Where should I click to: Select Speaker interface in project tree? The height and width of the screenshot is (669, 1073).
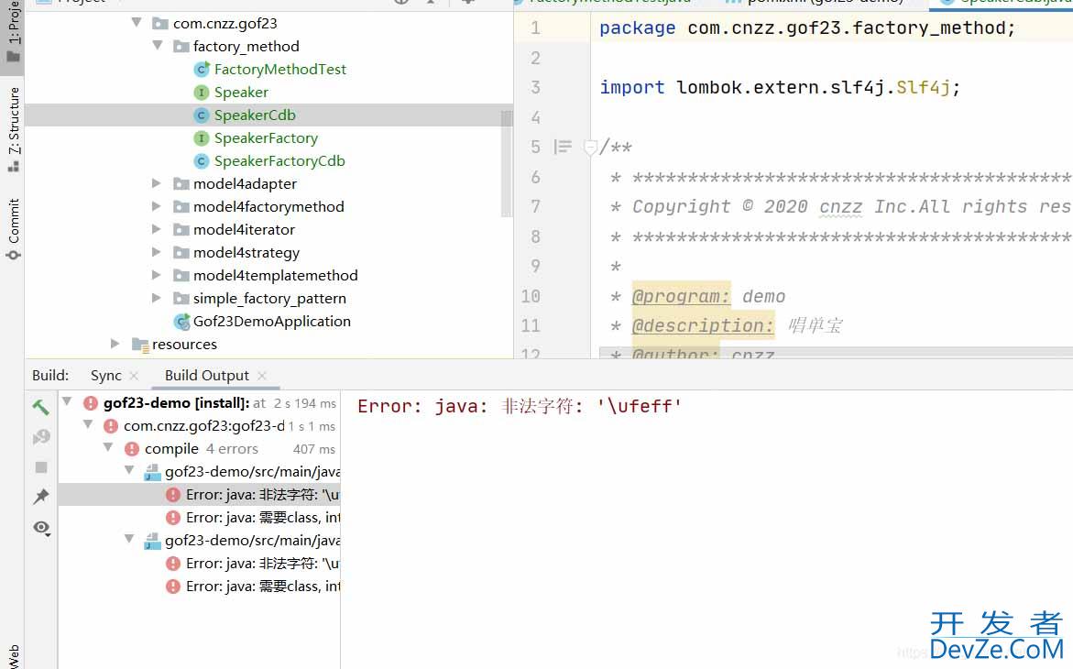point(241,92)
